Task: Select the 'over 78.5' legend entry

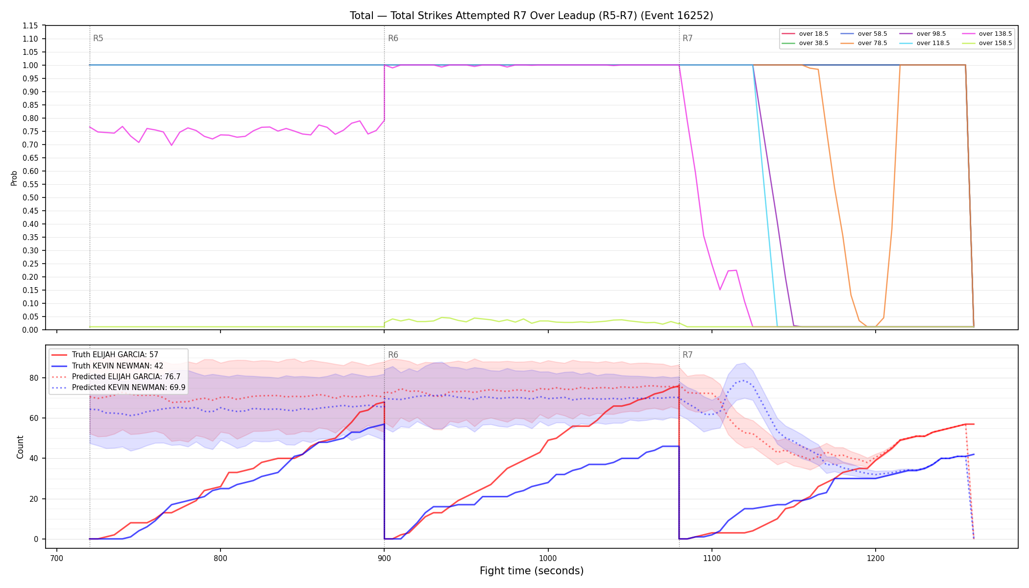Action: (864, 43)
